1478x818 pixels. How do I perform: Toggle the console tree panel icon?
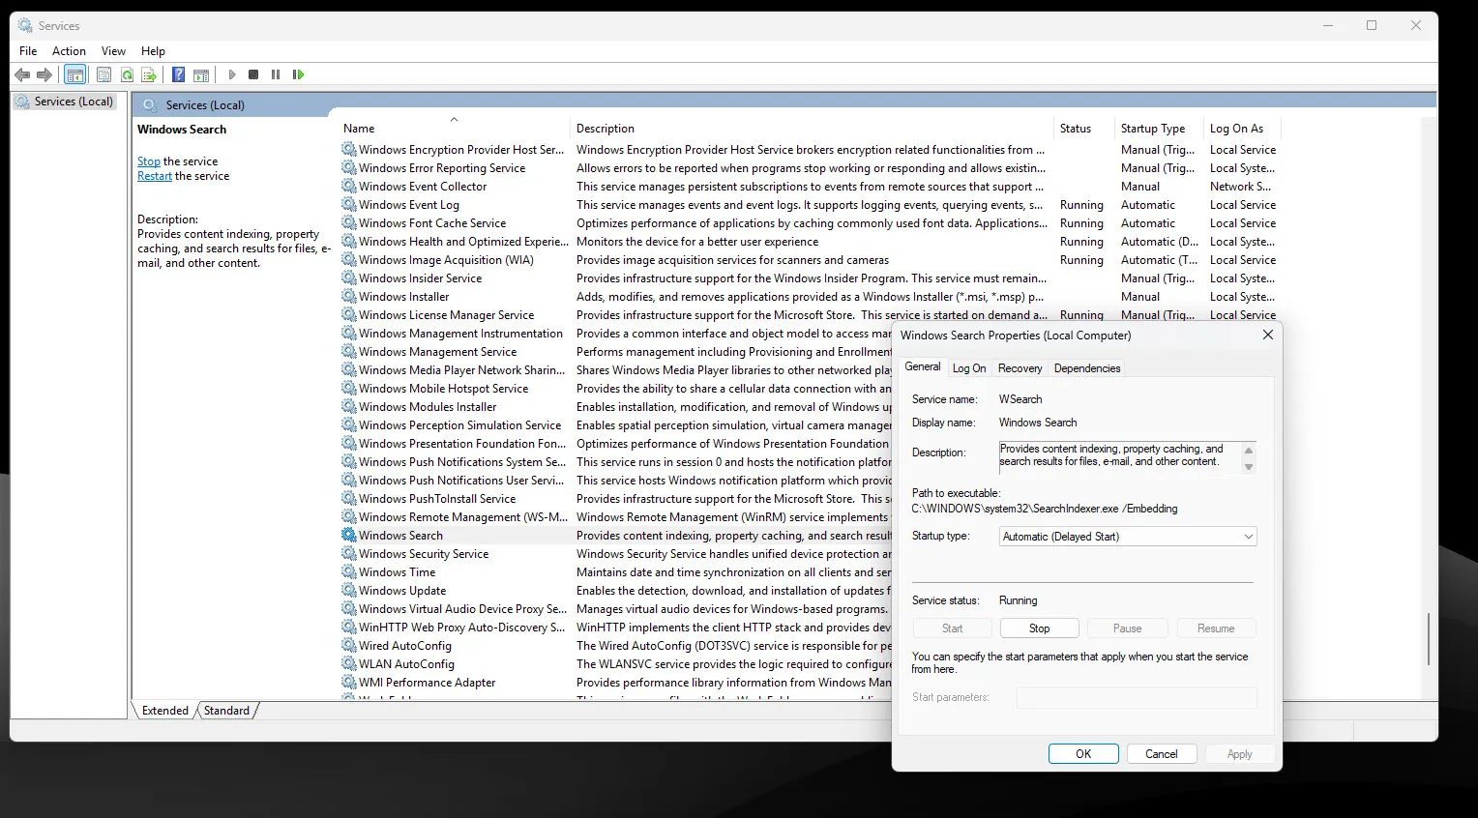coord(74,74)
